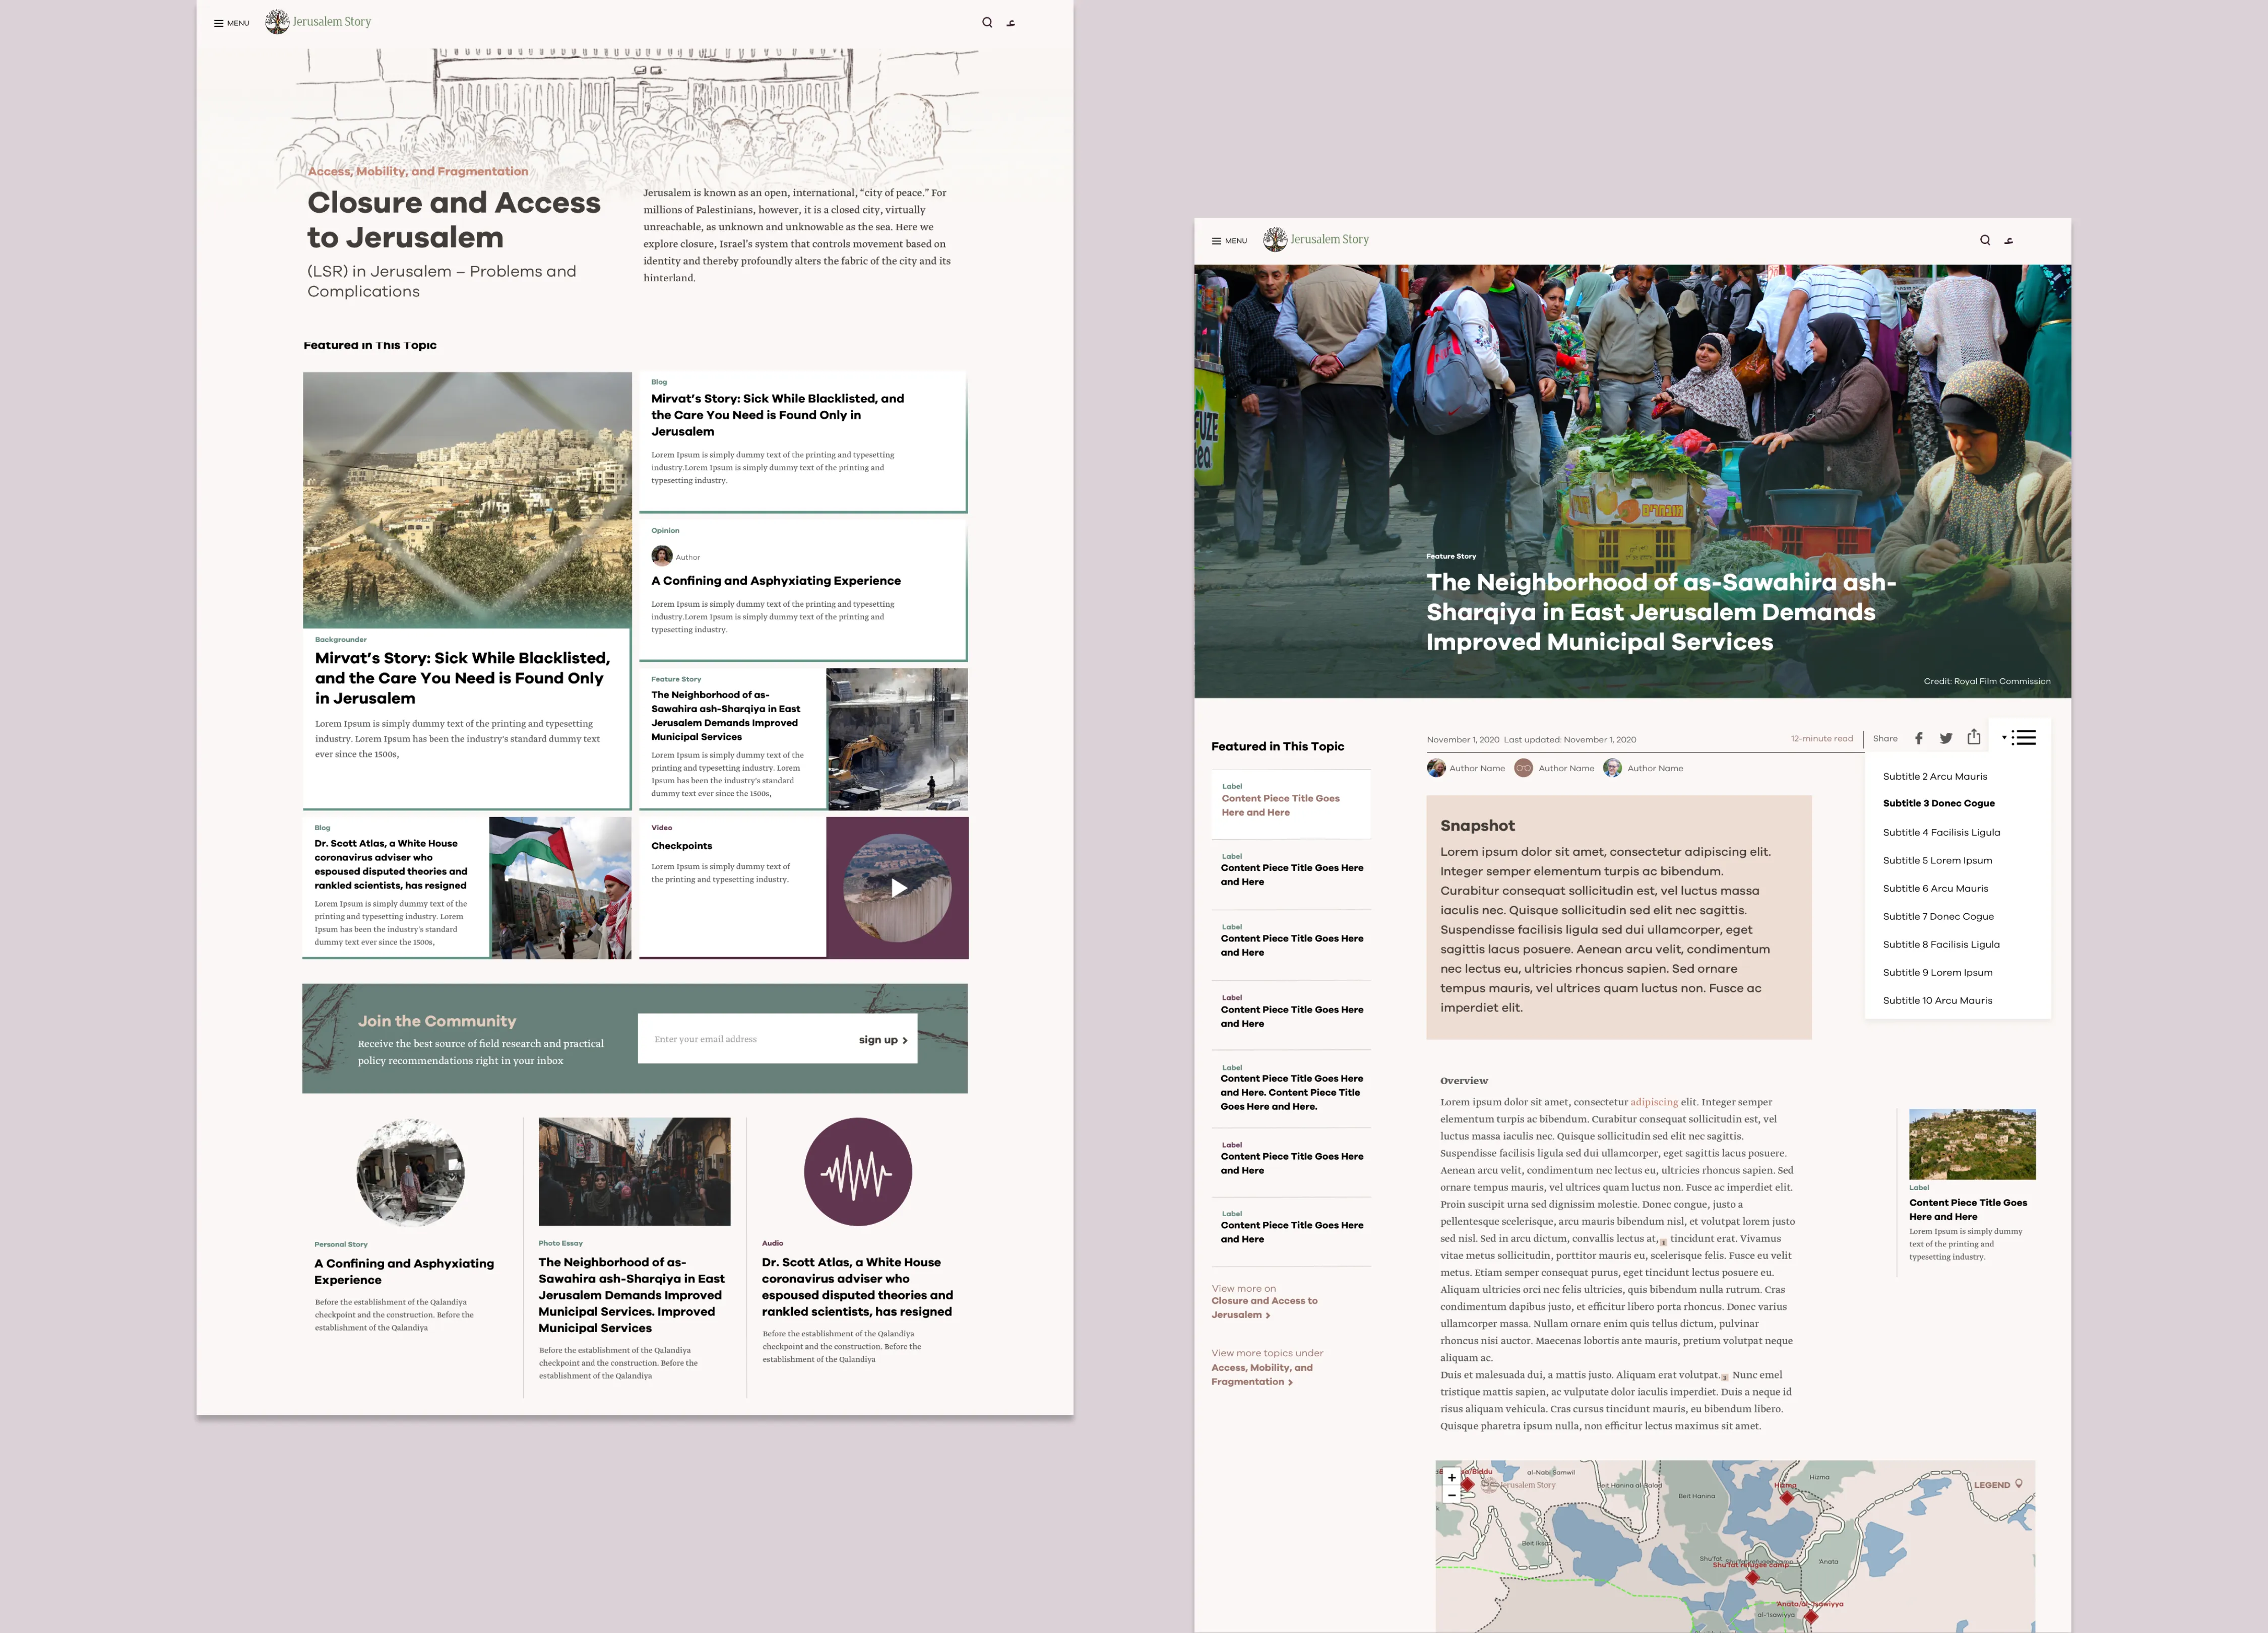
Task: Open the long two-sentence Content Piece title
Action: [x=1292, y=1092]
